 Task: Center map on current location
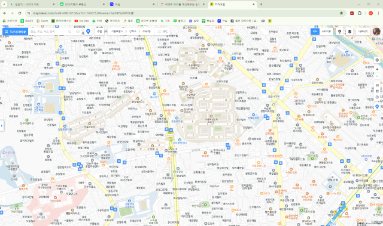coord(377,60)
